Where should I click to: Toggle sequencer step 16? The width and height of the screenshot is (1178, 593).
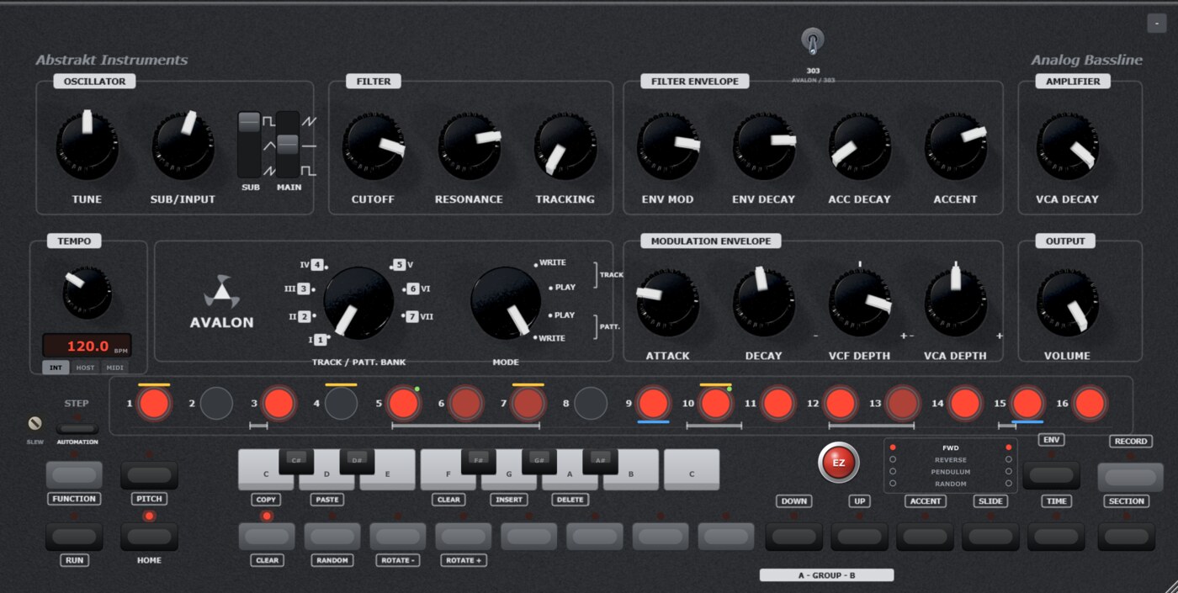click(1090, 405)
